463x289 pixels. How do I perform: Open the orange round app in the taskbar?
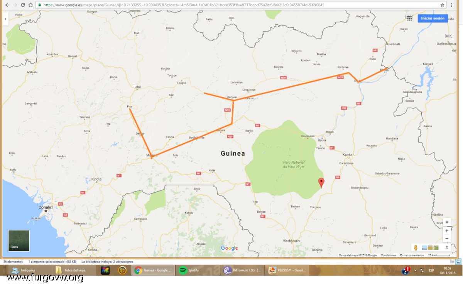pyautogui.click(x=122, y=270)
